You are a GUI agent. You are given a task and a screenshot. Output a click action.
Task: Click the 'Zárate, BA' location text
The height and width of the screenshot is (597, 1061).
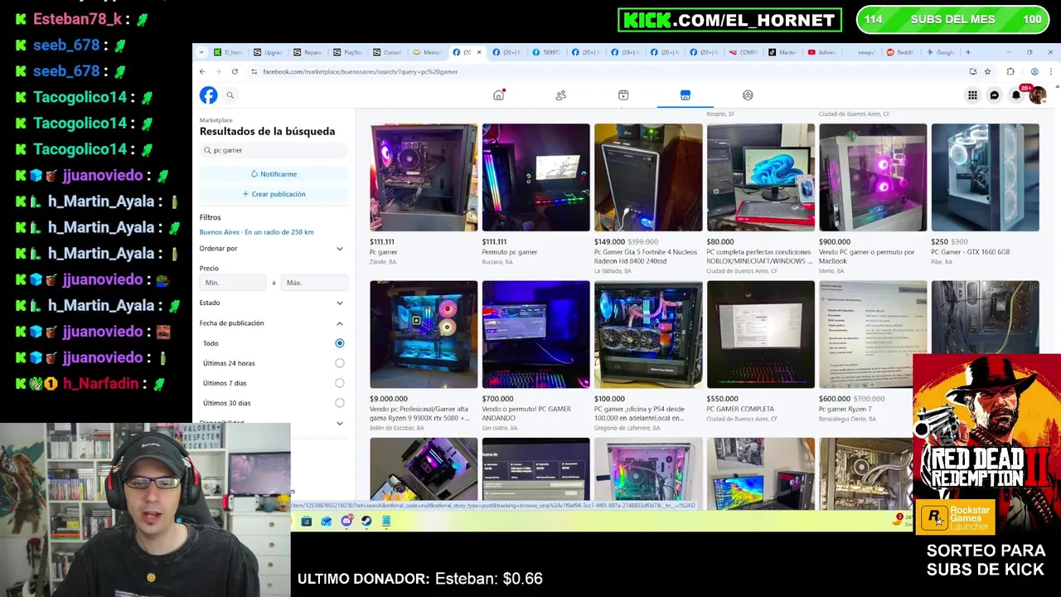tap(383, 262)
